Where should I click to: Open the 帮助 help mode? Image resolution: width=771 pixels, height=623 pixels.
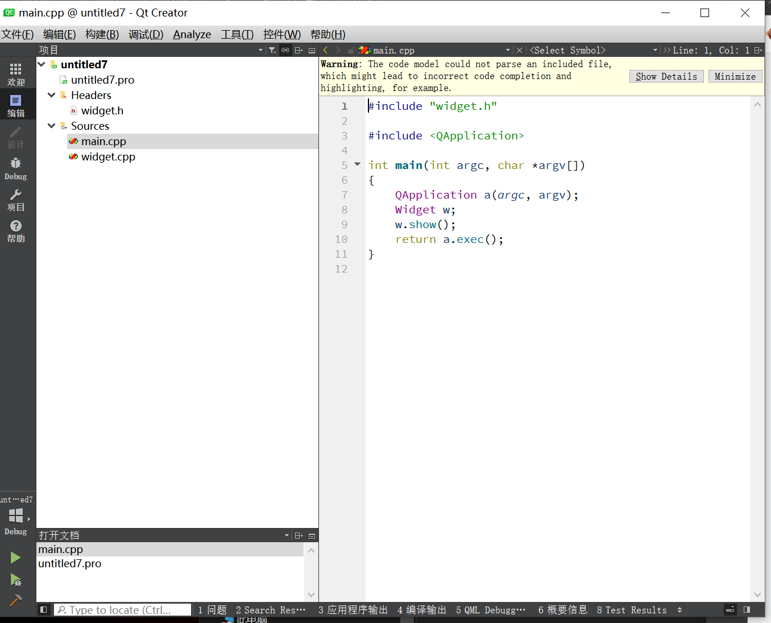coord(16,232)
